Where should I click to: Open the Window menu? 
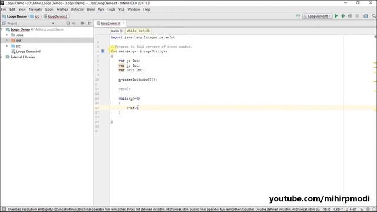tap(134, 9)
